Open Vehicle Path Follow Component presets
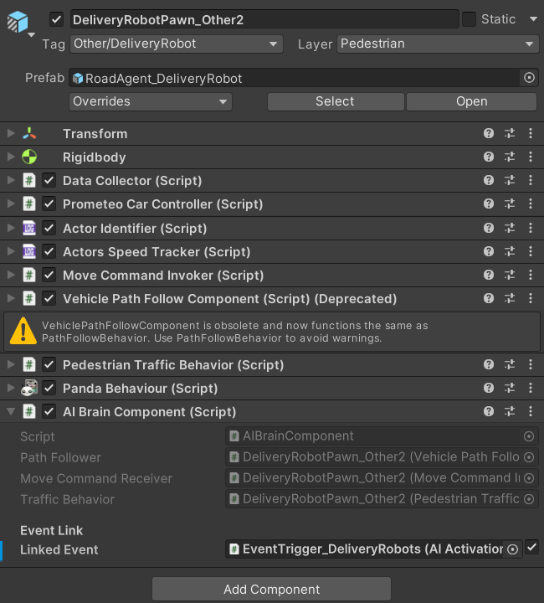This screenshot has width=544, height=603. tap(510, 298)
